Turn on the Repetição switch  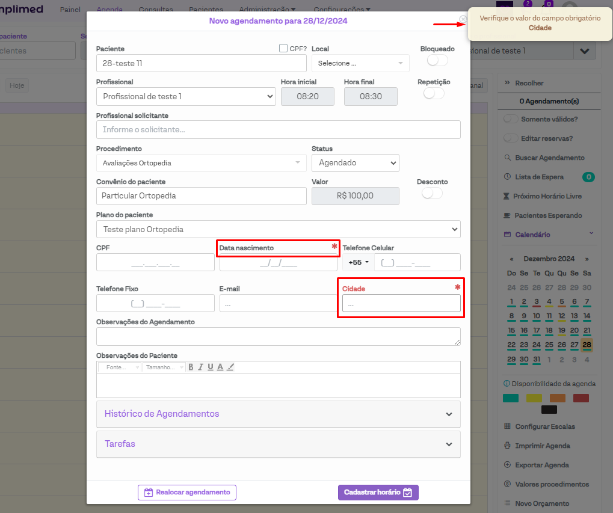click(x=434, y=93)
